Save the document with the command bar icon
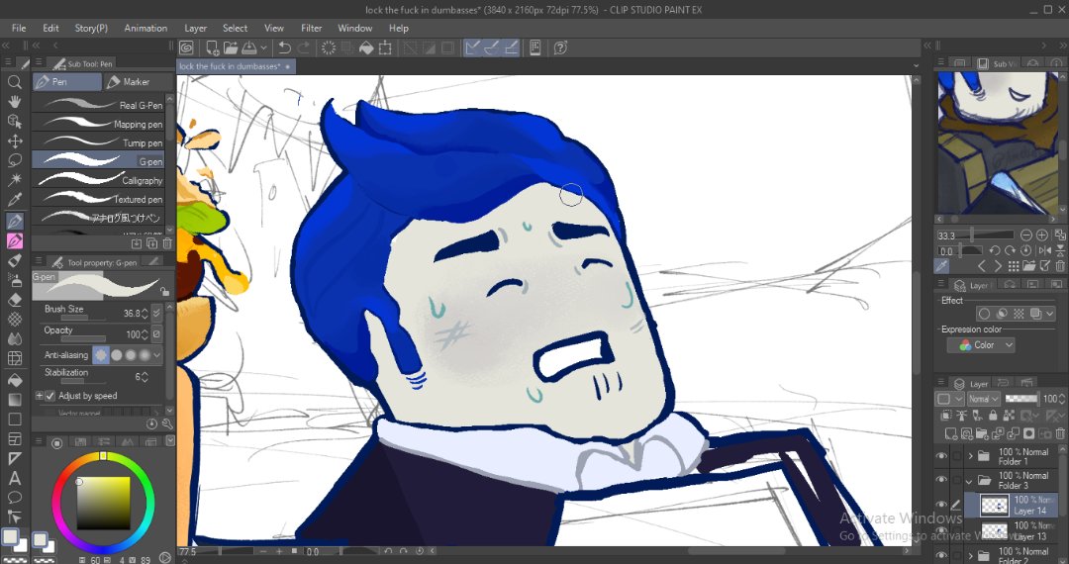The image size is (1069, 564). (x=248, y=47)
